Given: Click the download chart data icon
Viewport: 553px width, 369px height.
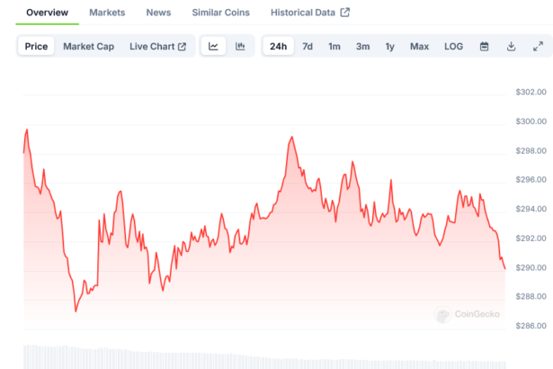Looking at the screenshot, I should (x=511, y=47).
